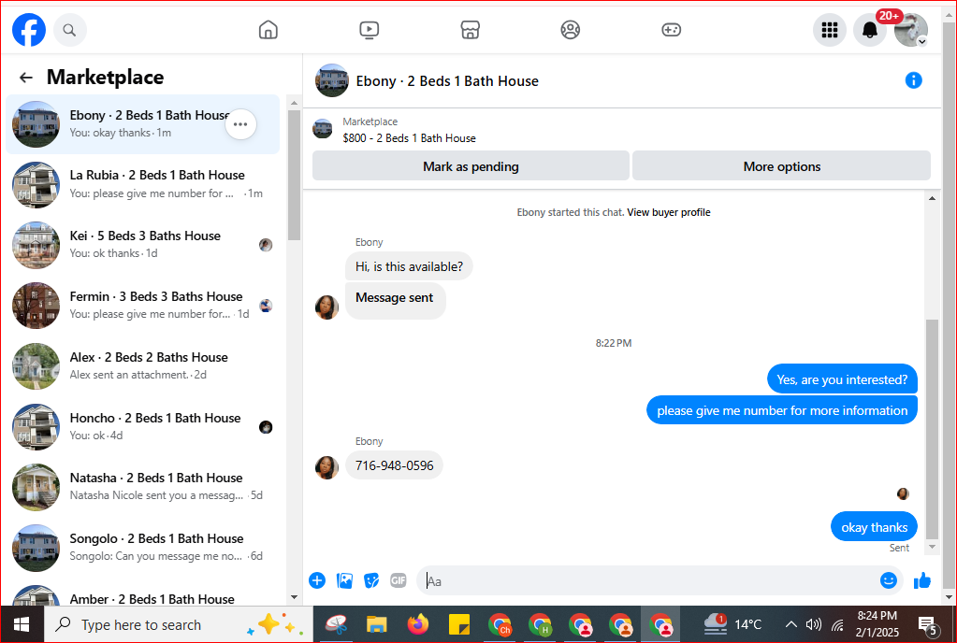Image resolution: width=957 pixels, height=643 pixels.
Task: Open three-dots options on Ebony conversation
Action: pos(240,124)
